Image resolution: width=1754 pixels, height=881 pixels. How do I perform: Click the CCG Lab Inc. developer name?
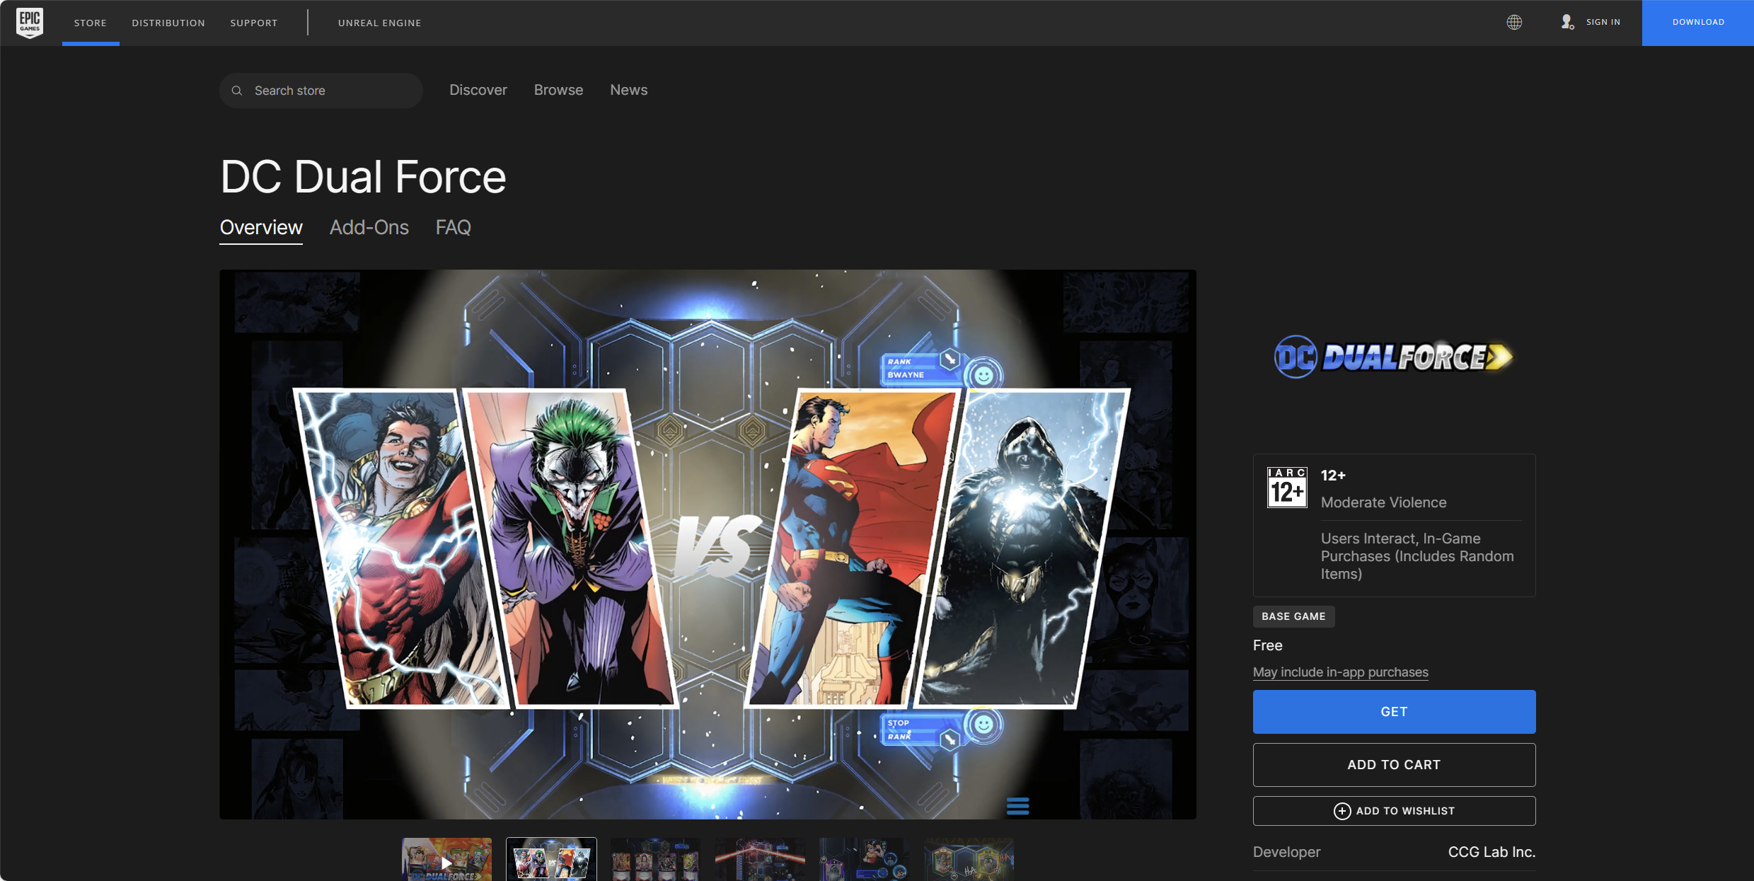1492,852
